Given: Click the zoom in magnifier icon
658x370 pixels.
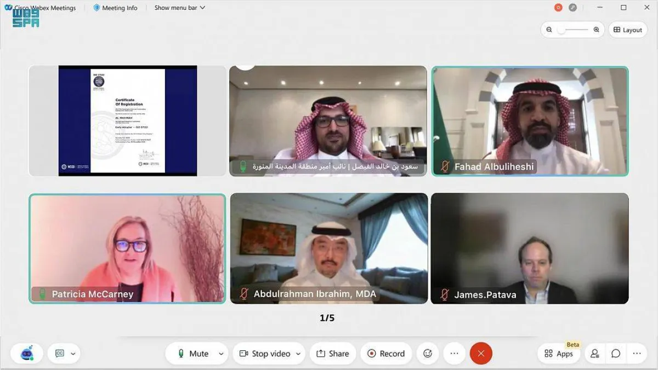Looking at the screenshot, I should (x=596, y=30).
